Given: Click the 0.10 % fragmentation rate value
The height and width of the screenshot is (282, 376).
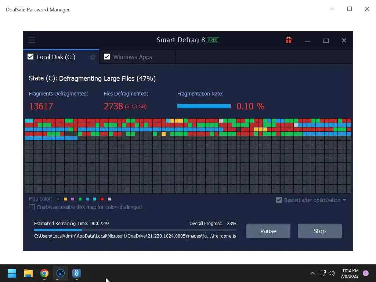Looking at the screenshot, I should [250, 106].
